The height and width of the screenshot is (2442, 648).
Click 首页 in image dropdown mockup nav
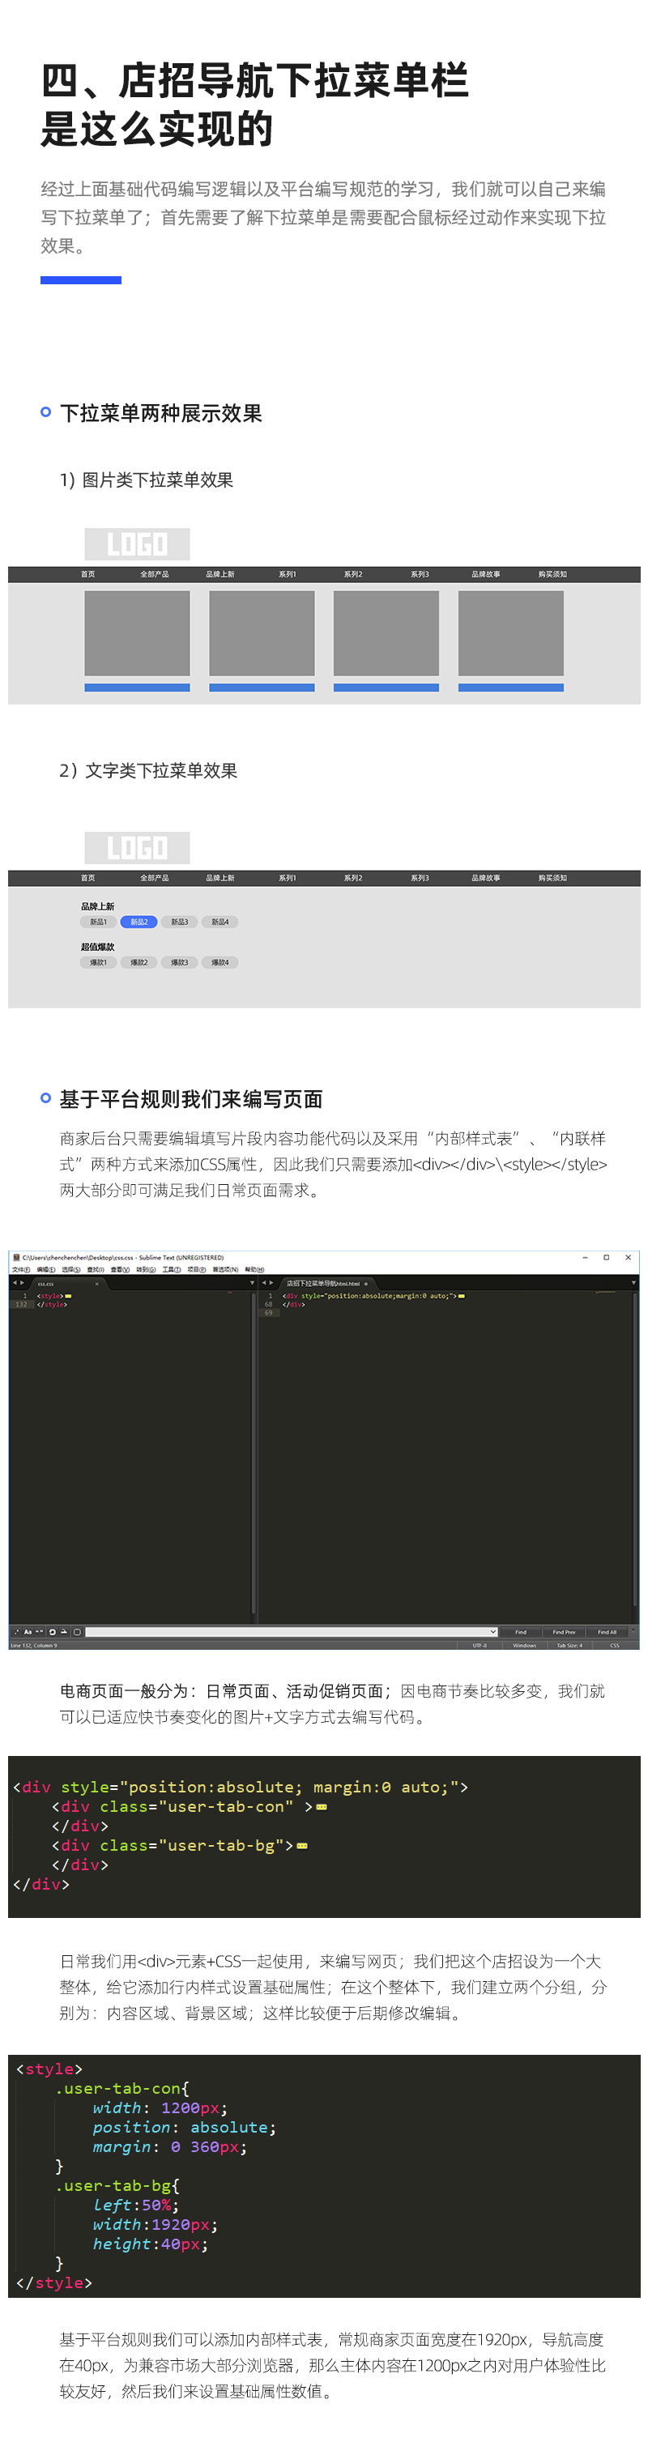pos(88,574)
